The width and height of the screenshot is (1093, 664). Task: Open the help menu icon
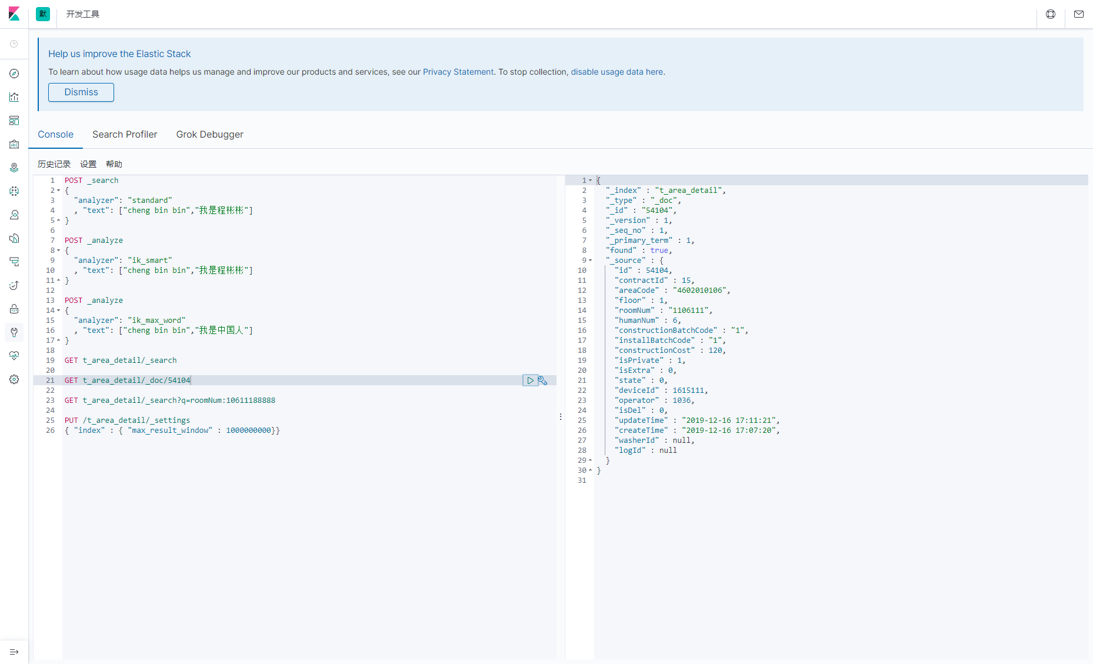1051,14
